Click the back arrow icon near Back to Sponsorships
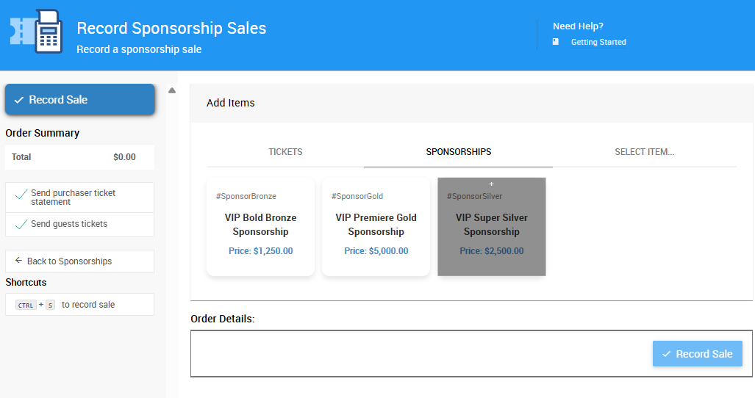 (x=19, y=261)
